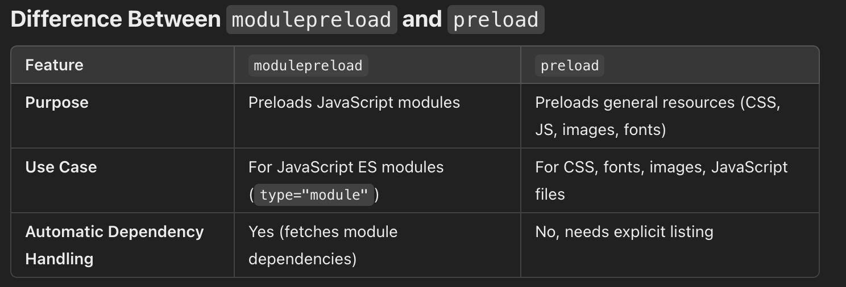Click the type="module" code snippet
Screen dimensions: 846x287
[314, 195]
